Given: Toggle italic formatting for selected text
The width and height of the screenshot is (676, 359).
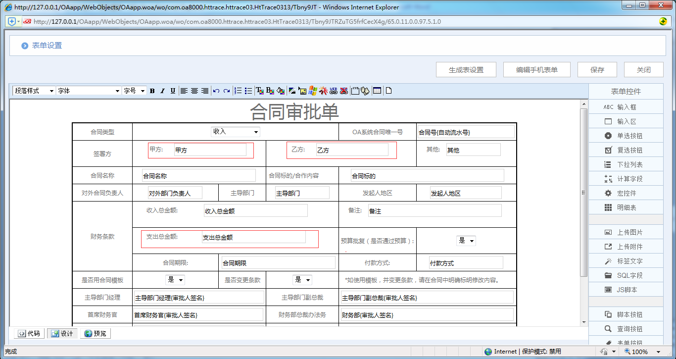Looking at the screenshot, I should (x=162, y=91).
